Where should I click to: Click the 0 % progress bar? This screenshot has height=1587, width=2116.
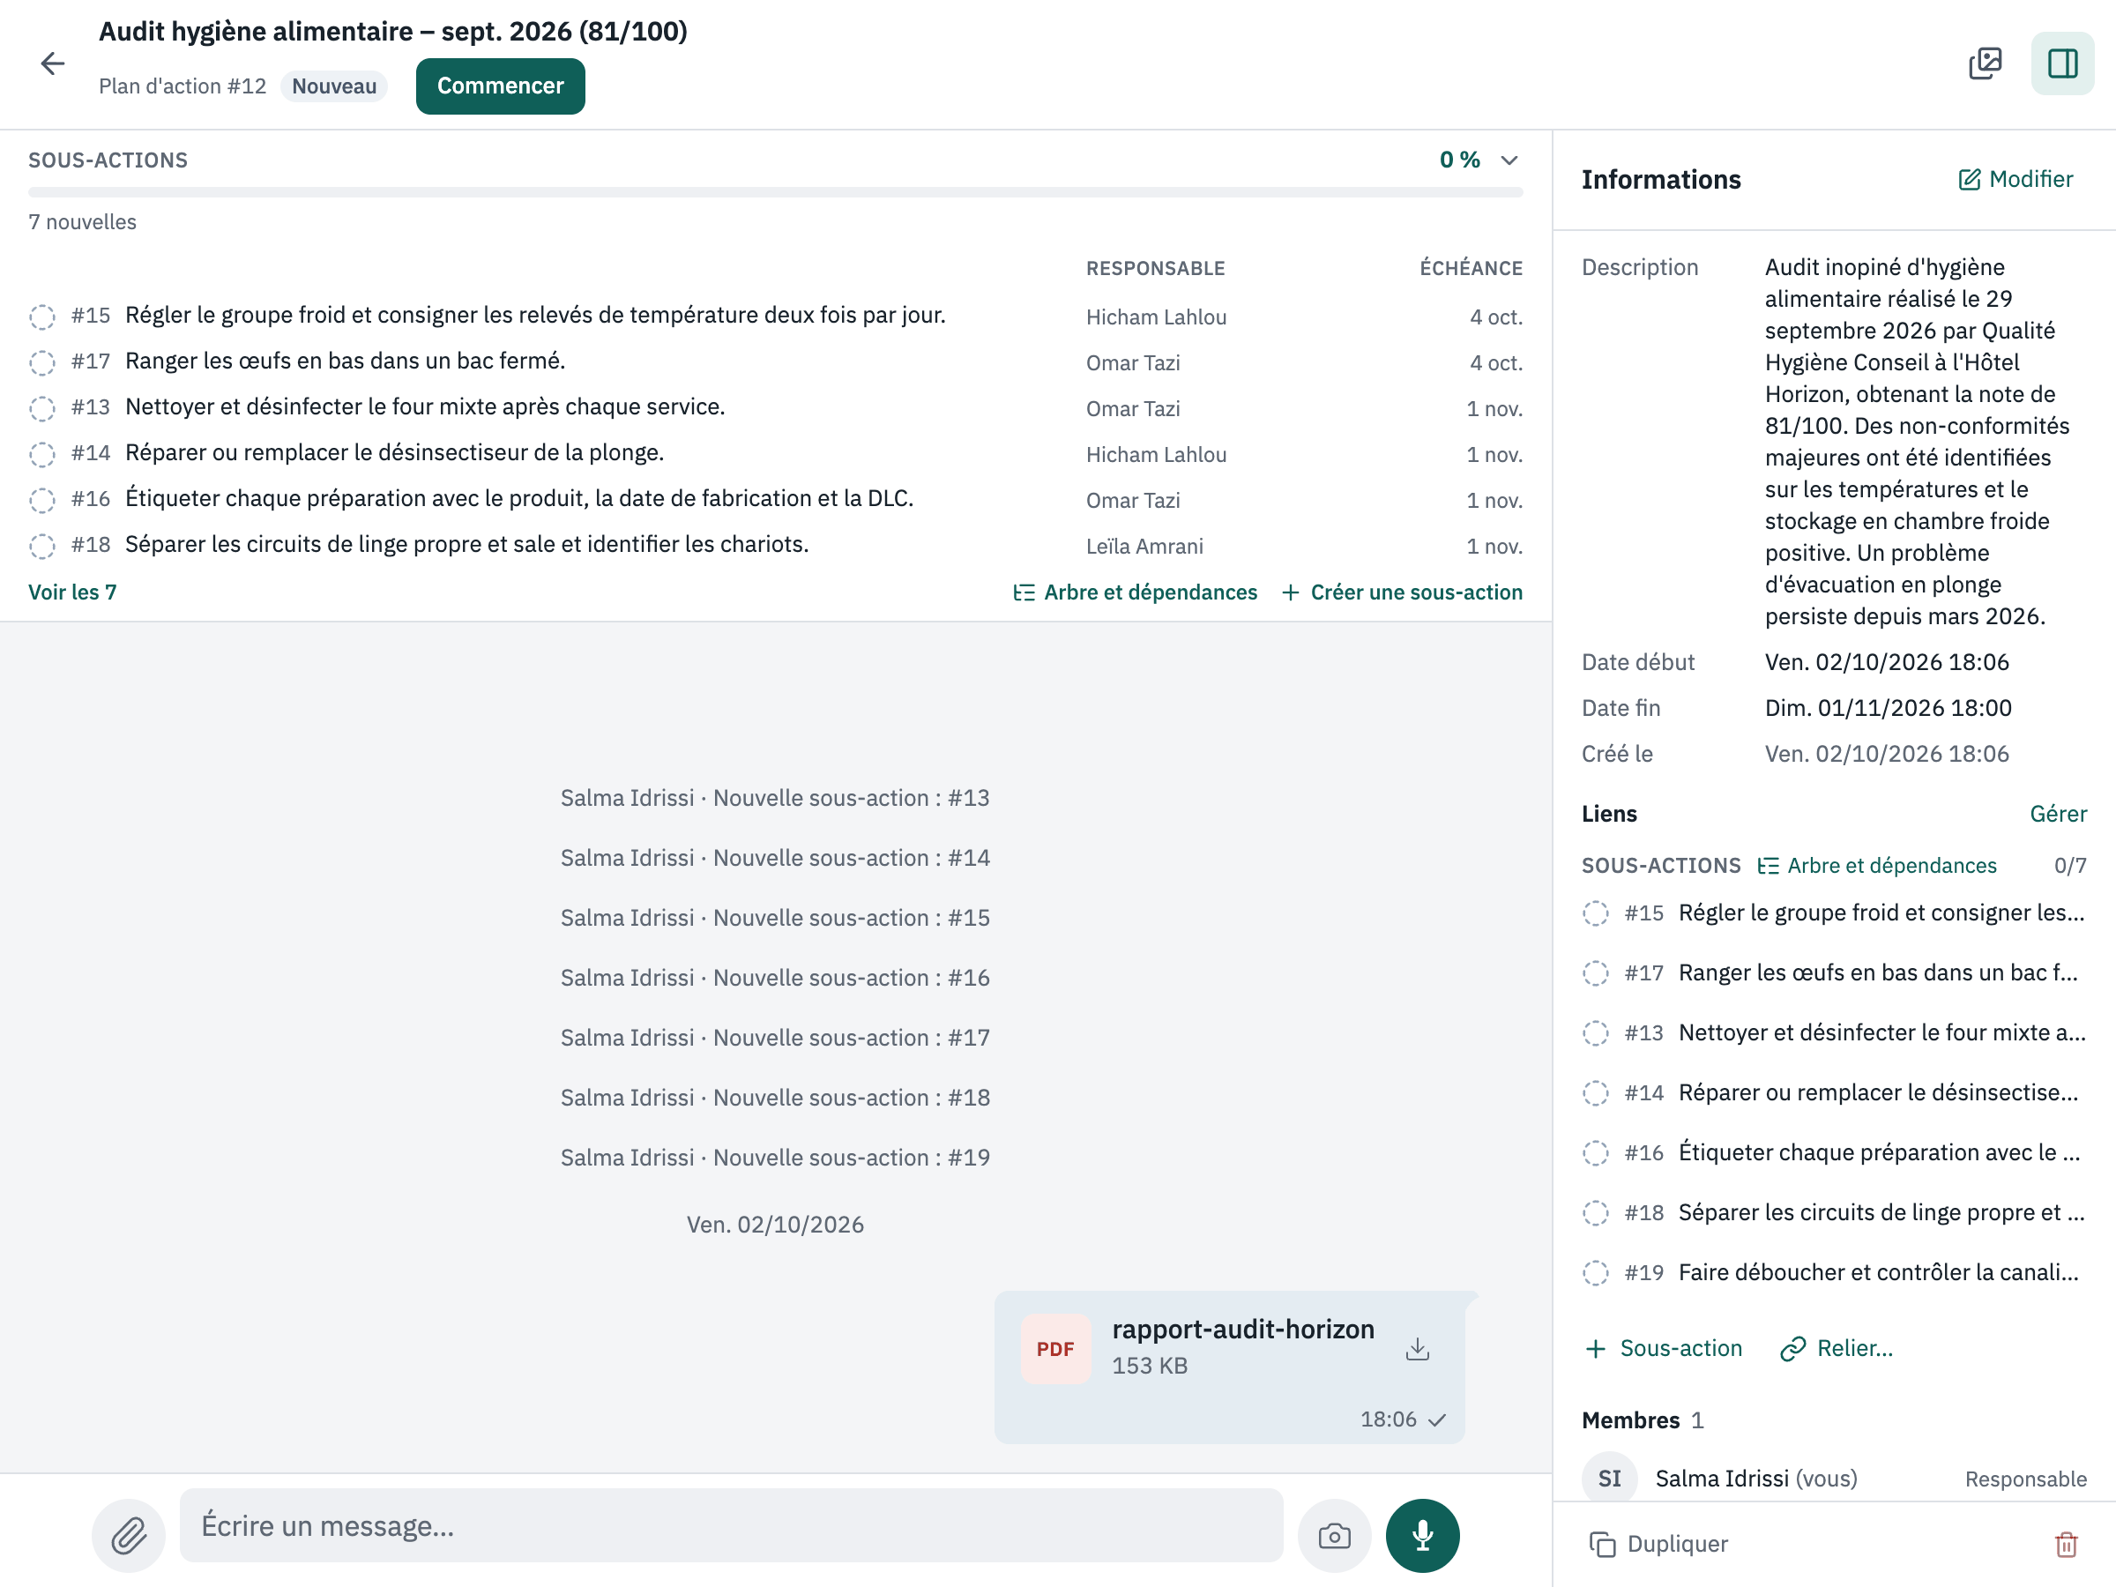tap(776, 192)
